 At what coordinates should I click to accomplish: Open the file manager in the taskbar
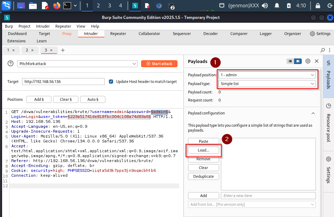coord(33,6)
